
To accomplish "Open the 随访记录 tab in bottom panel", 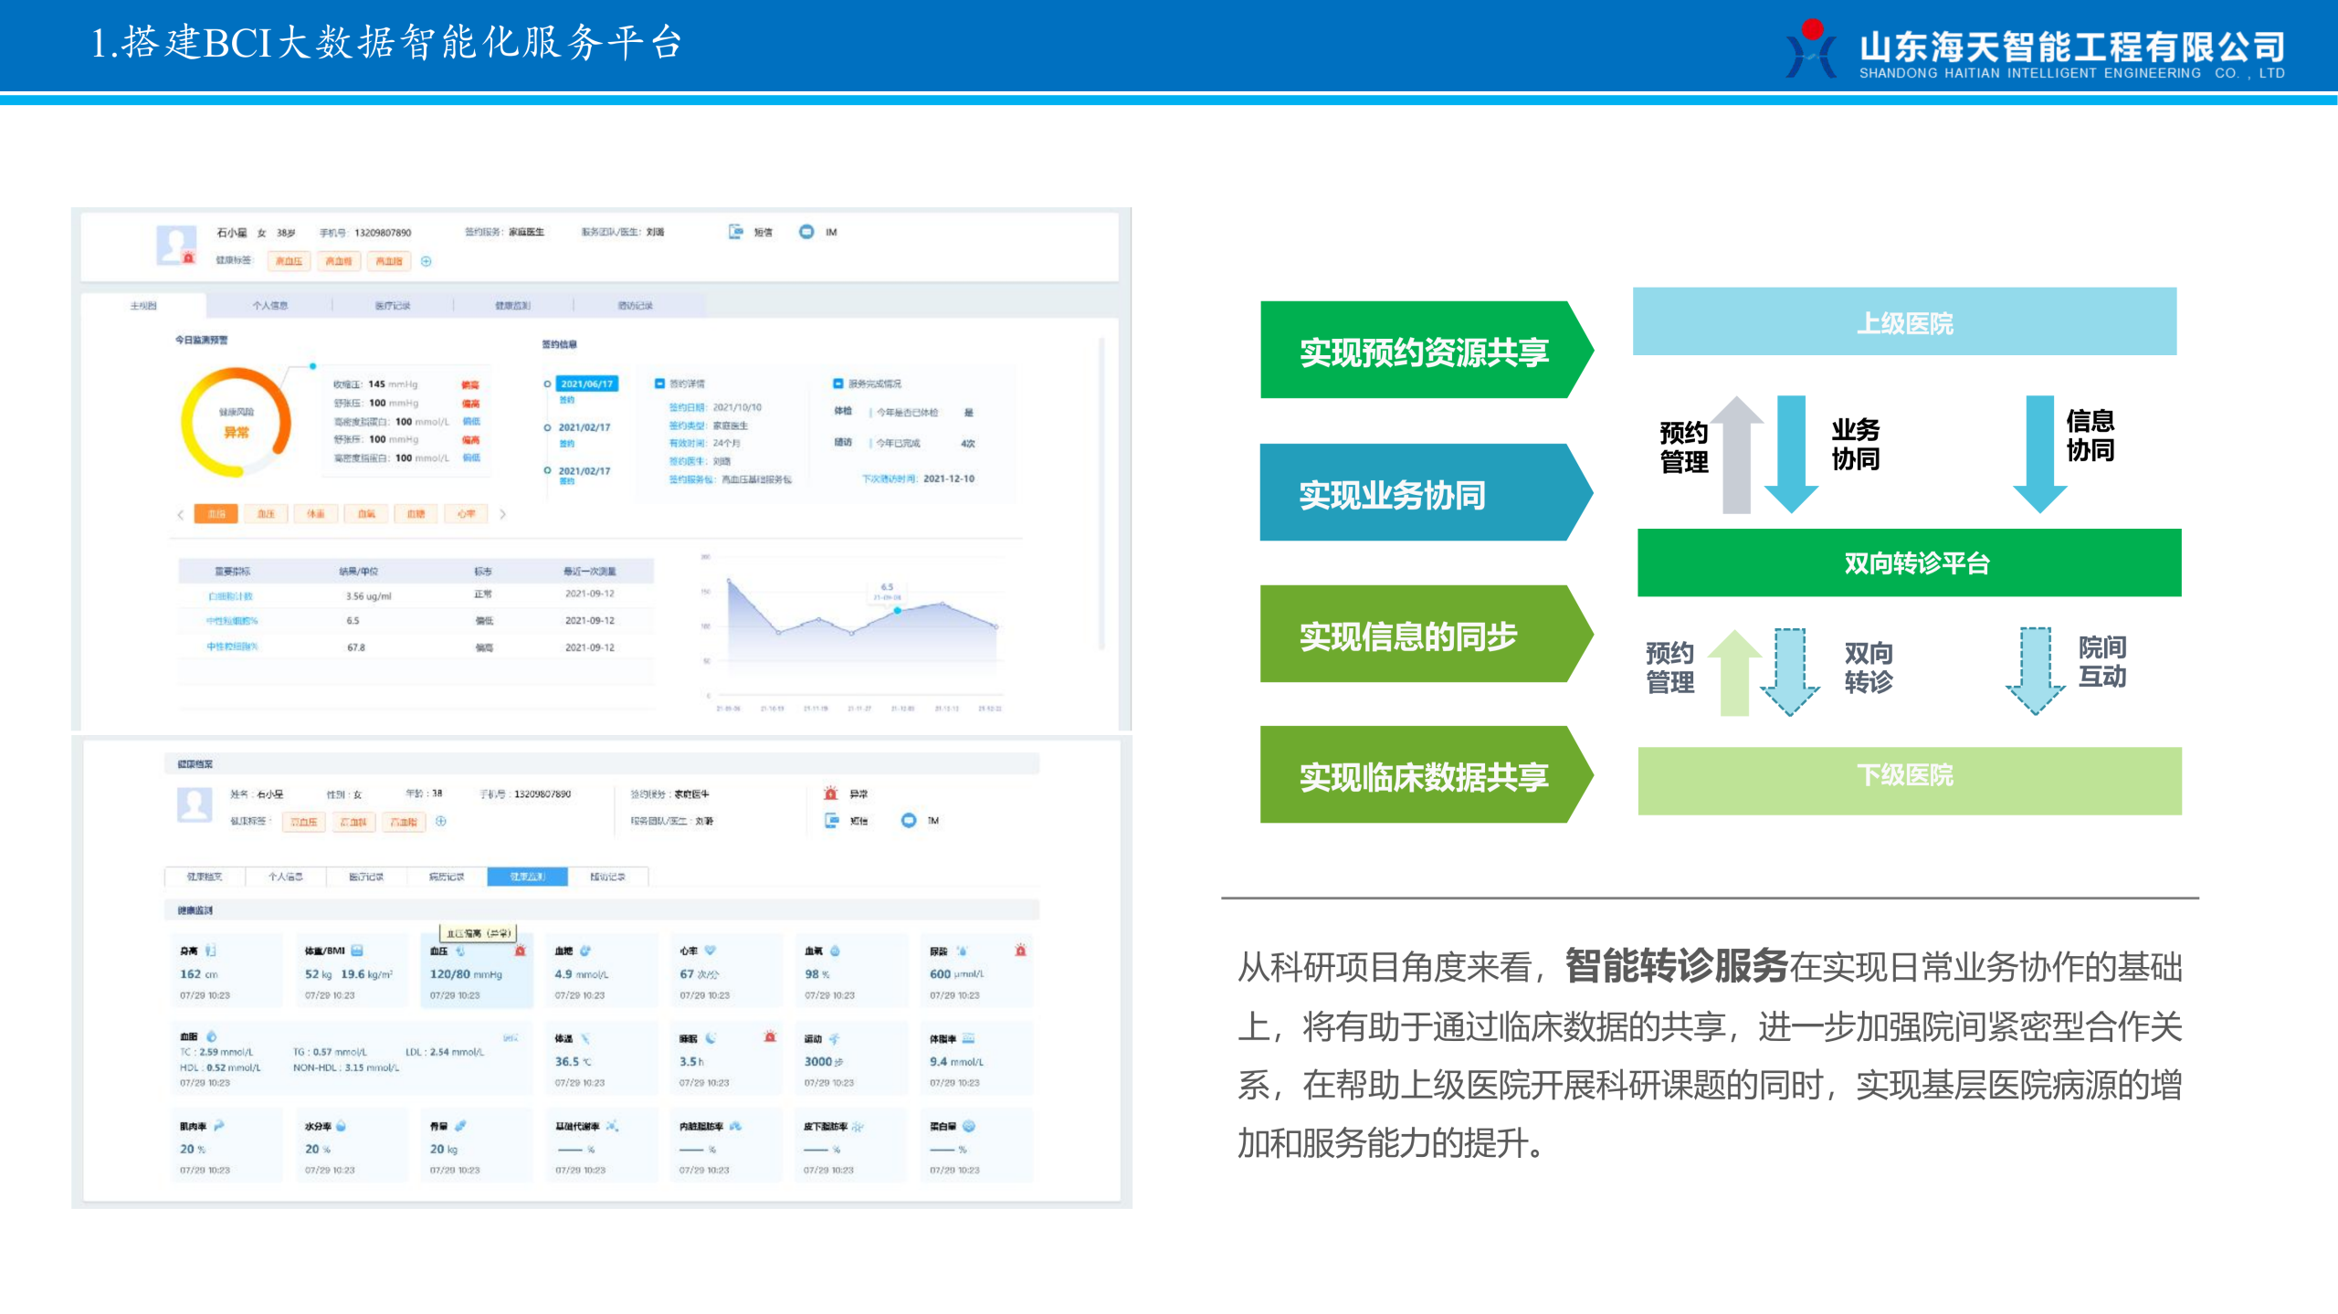I will pos(607,877).
